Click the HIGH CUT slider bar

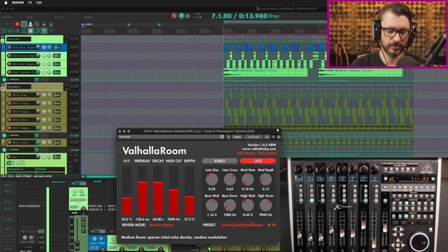click(174, 190)
